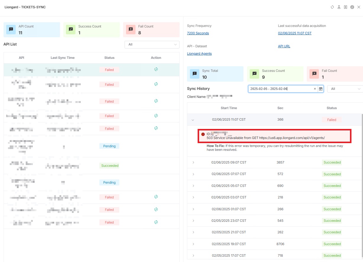Viewport: 363px width, 262px height.
Task: Click the last successful acquisition date link
Action: pos(295,33)
